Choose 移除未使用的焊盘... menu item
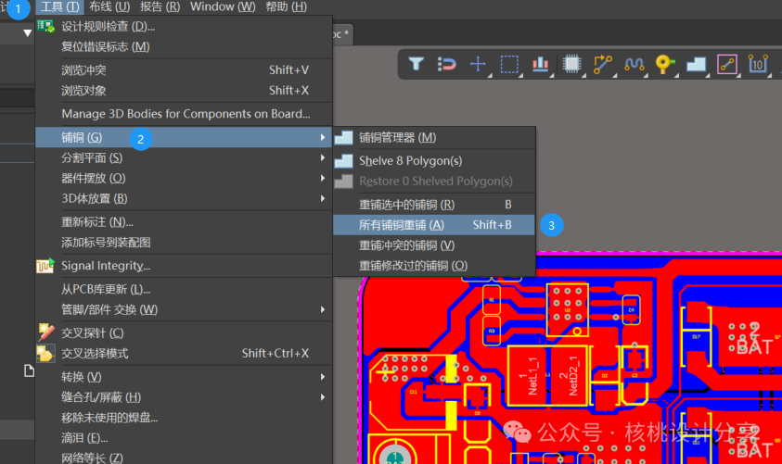782x464 pixels. coord(184,418)
